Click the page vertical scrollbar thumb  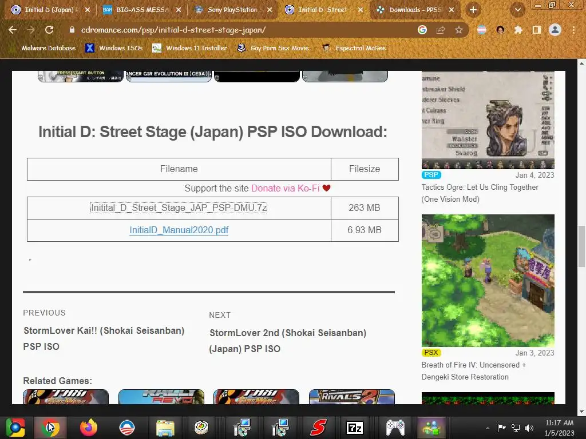581,246
